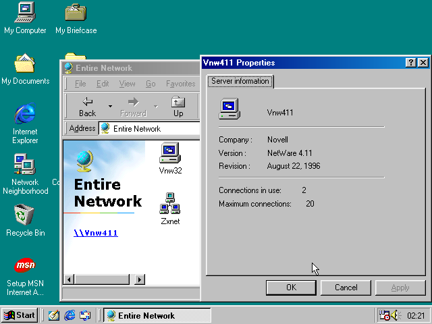Click the Entire Network heading text
The height and width of the screenshot is (324, 432).
pyautogui.click(x=108, y=193)
